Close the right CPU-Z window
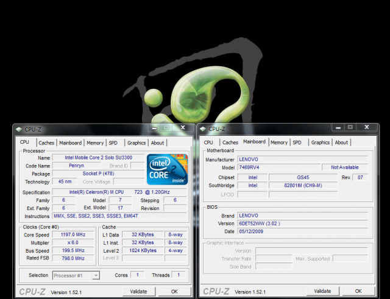 coord(367,127)
